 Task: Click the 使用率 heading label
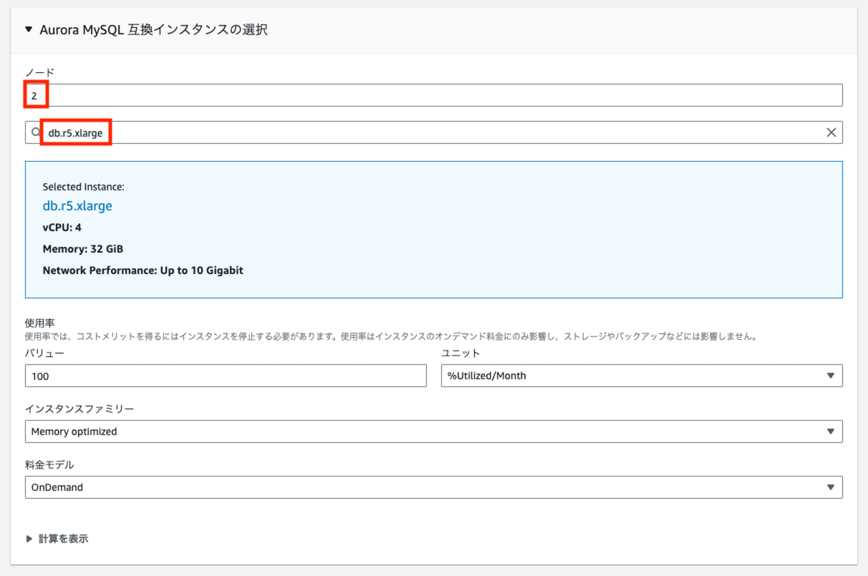click(x=39, y=323)
